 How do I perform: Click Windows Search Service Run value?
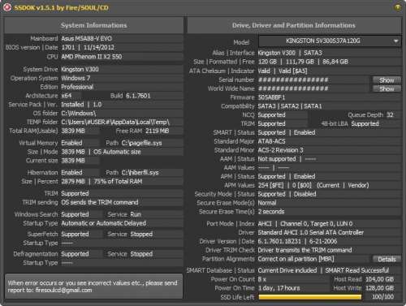coord(136,214)
